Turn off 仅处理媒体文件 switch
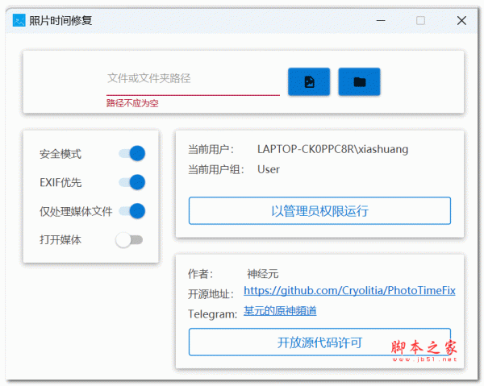 pos(132,211)
